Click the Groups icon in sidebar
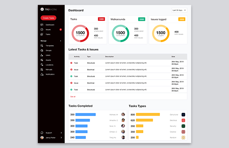229x148 pixels. click(42, 50)
